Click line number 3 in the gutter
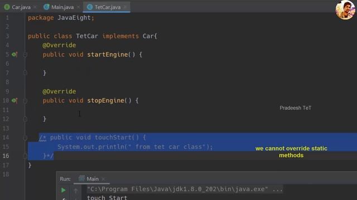 (7, 36)
